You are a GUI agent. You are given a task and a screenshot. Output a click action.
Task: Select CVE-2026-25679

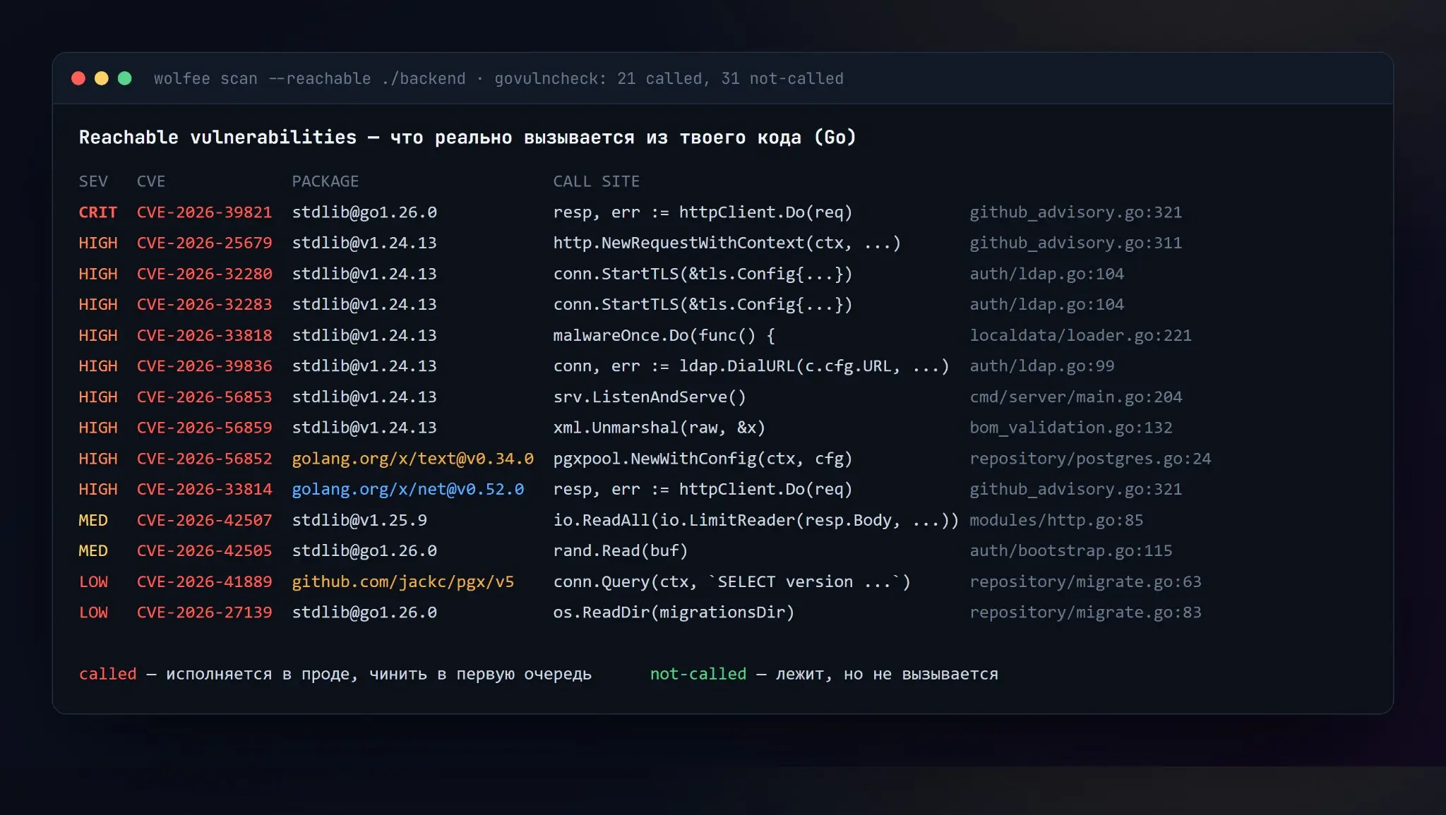pos(205,243)
